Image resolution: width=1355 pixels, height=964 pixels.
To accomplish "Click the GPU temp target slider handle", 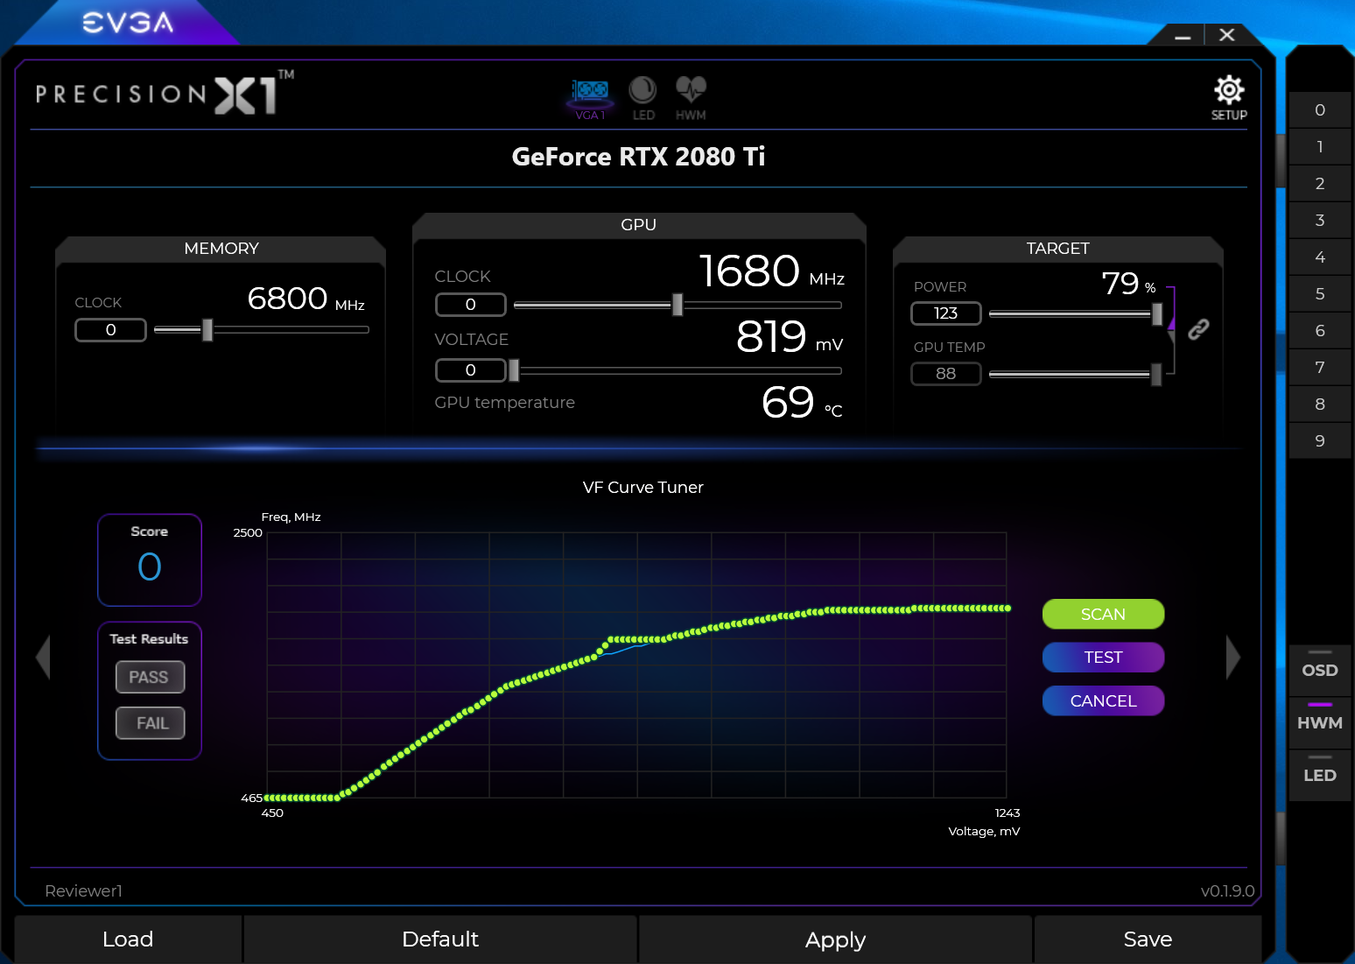I will click(1156, 374).
